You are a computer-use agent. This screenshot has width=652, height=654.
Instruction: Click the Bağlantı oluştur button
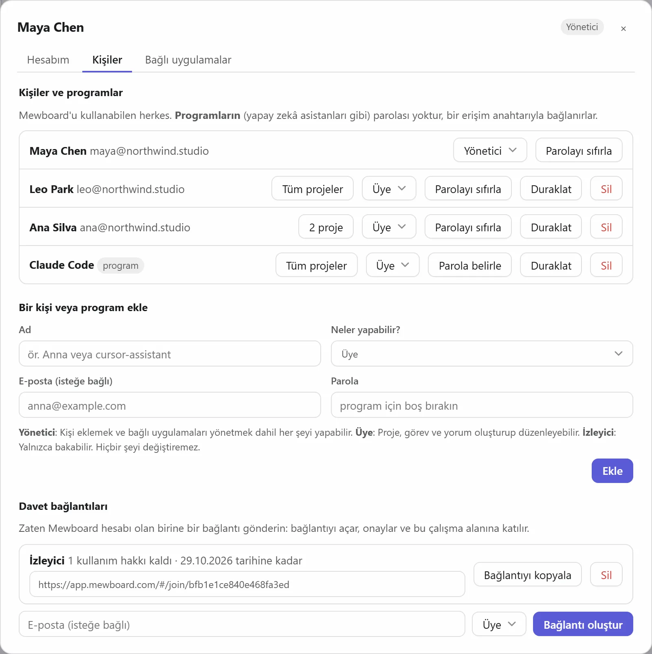[583, 624]
